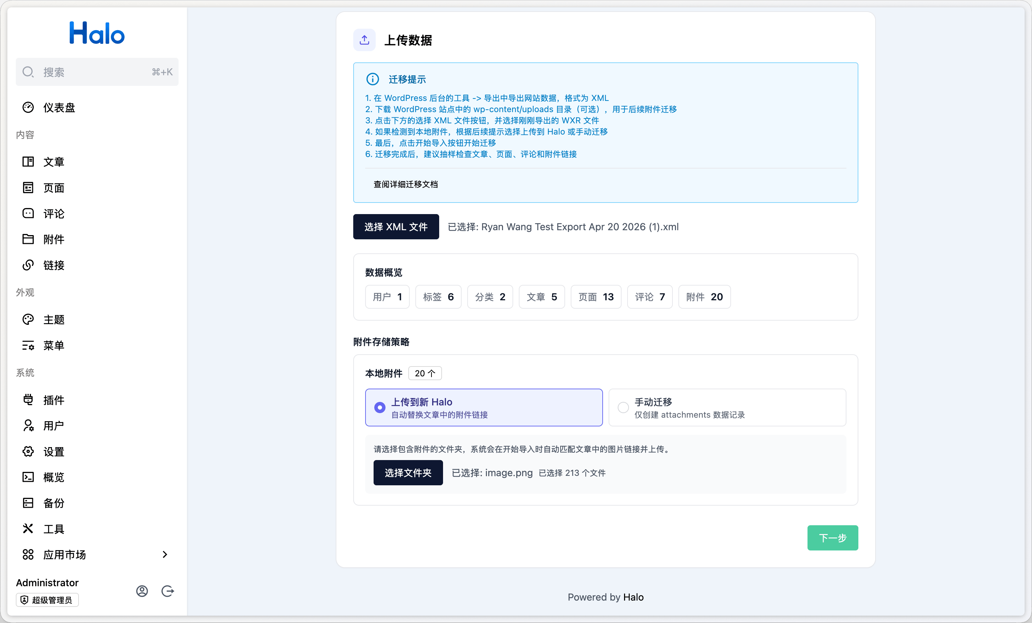Click the plugins plug icon

point(28,399)
